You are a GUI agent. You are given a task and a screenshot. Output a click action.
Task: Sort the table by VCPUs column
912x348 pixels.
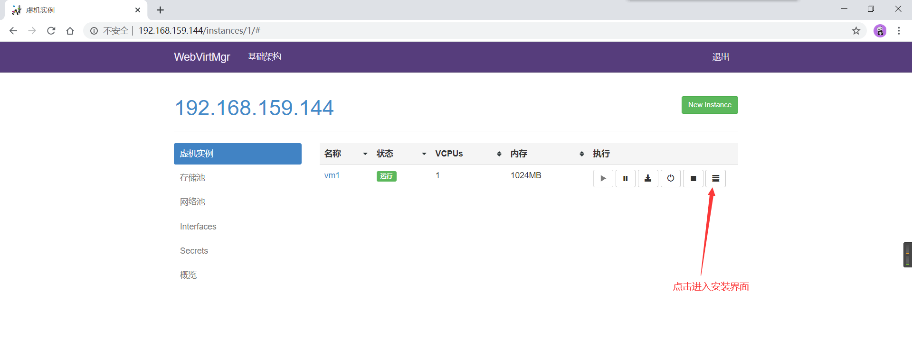468,154
